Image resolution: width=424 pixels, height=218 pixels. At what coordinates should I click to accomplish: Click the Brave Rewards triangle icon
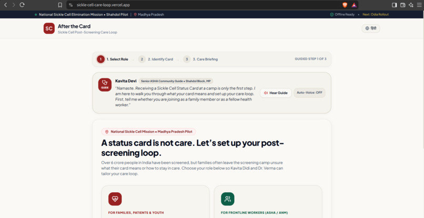pos(354,5)
